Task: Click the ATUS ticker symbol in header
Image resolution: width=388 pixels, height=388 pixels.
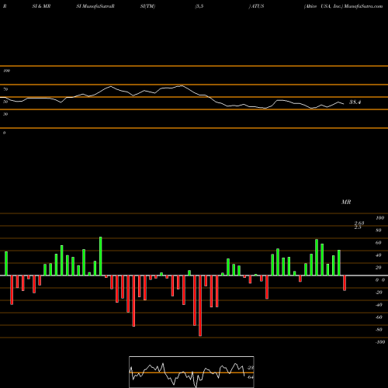Action: click(258, 6)
